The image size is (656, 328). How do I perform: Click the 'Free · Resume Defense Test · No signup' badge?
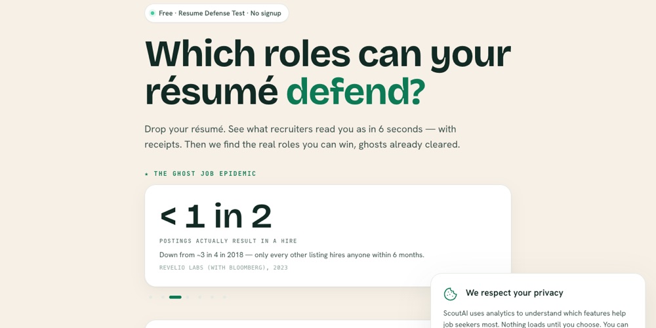[x=216, y=13]
